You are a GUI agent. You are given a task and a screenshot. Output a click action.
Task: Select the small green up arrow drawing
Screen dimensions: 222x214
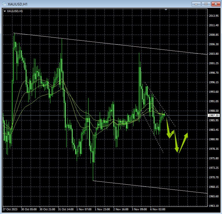pyautogui.click(x=172, y=133)
